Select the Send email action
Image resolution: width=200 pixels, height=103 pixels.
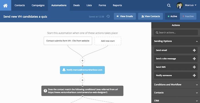[176, 50]
